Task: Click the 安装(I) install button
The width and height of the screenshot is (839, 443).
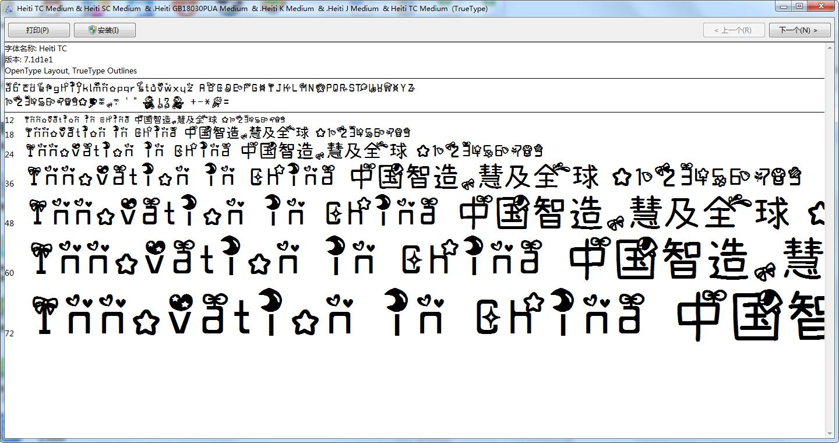Action: pyautogui.click(x=105, y=30)
